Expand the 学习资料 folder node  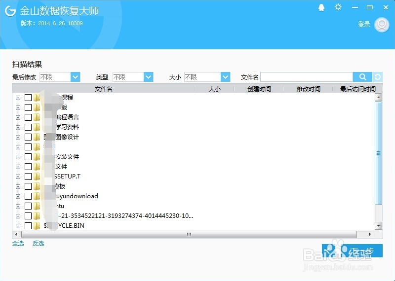[18, 127]
